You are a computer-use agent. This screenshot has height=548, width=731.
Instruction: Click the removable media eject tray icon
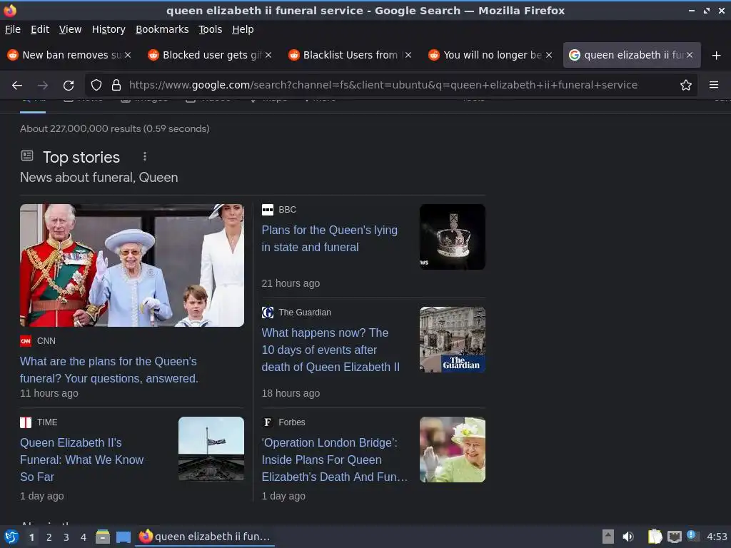[x=608, y=537]
